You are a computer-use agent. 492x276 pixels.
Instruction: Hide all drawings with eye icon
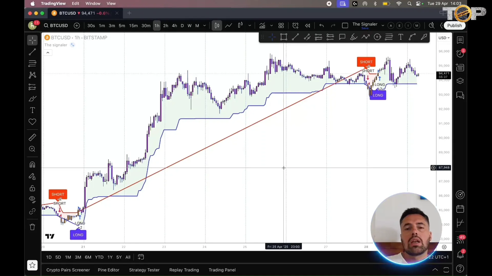click(x=32, y=200)
